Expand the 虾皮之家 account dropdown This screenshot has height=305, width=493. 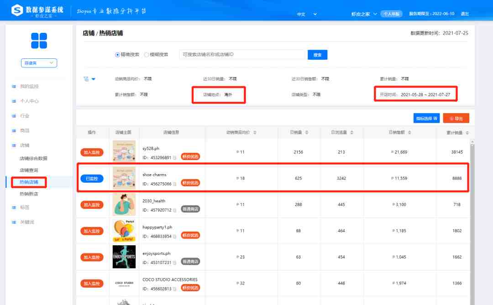(x=364, y=14)
